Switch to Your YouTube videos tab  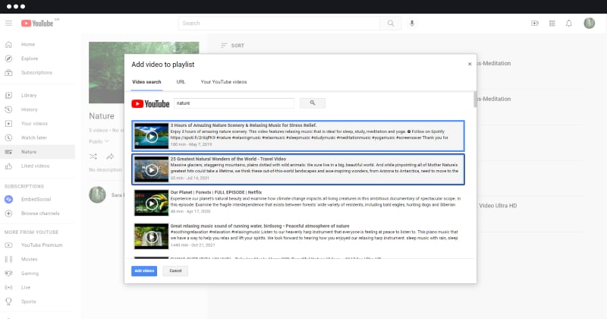(224, 82)
